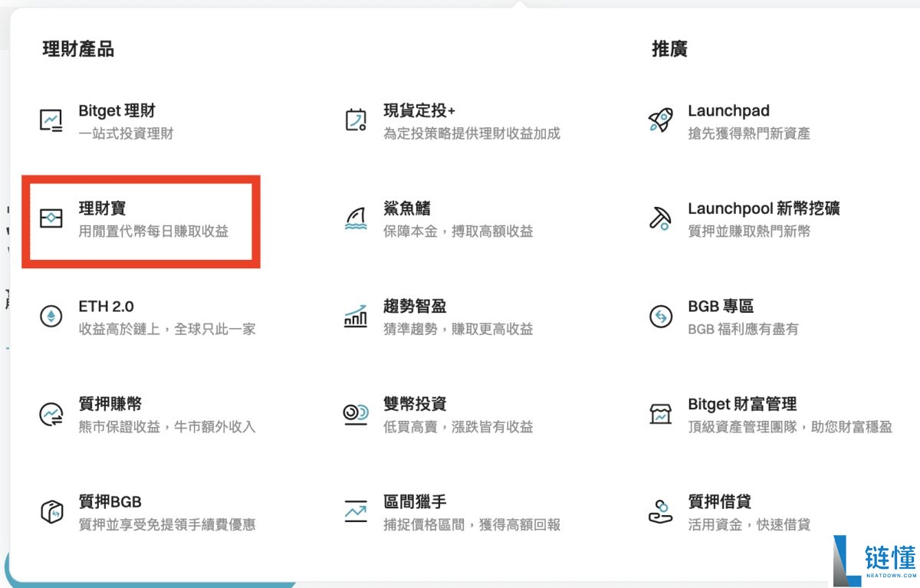Click the Launchpad rocket icon

tap(660, 120)
